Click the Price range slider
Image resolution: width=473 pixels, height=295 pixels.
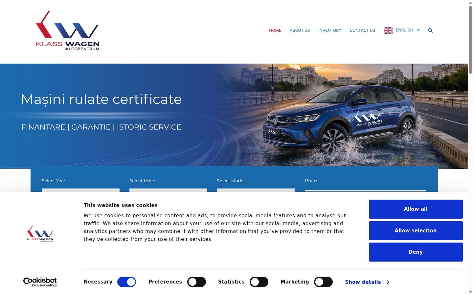(x=366, y=191)
